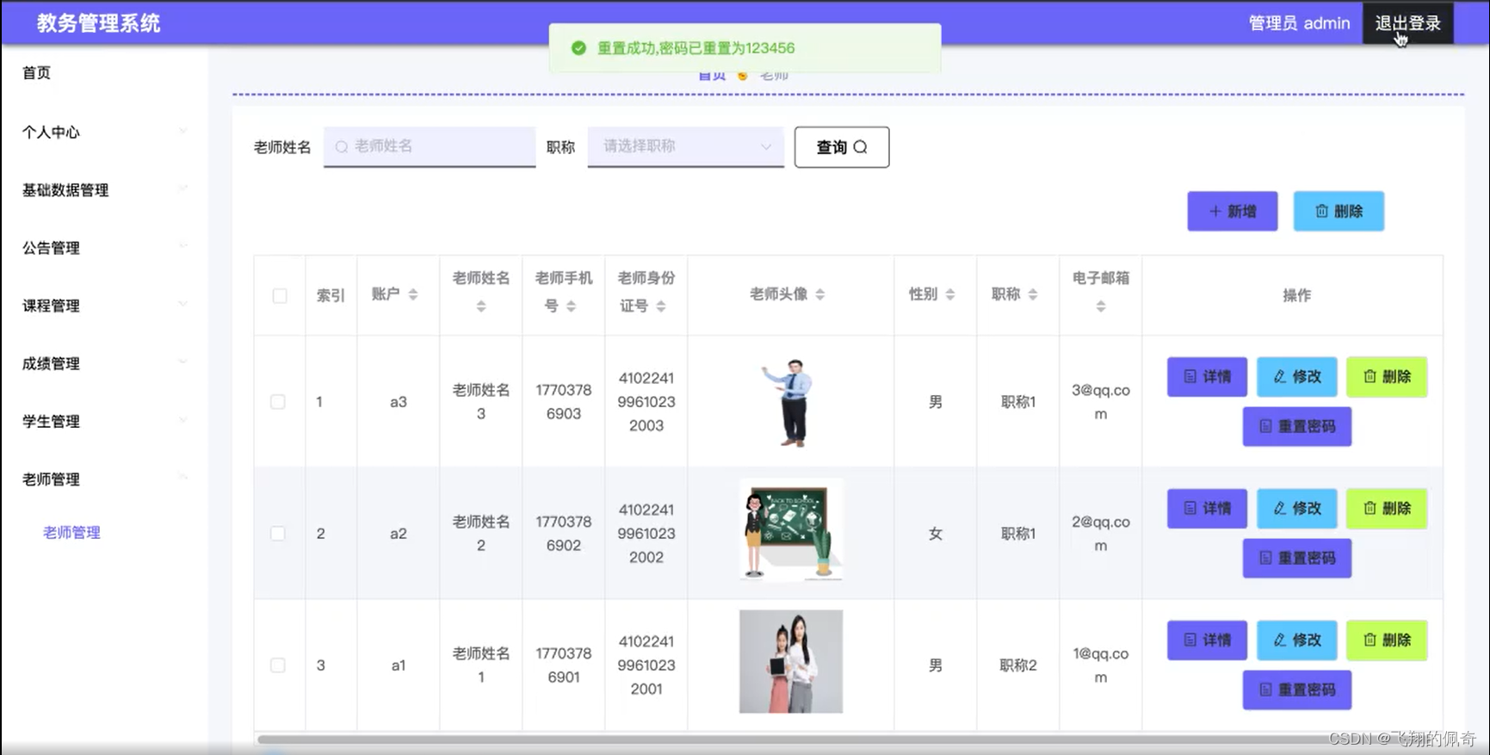Sort by 老师姓名 column arrows
The height and width of the screenshot is (755, 1490).
(x=481, y=306)
